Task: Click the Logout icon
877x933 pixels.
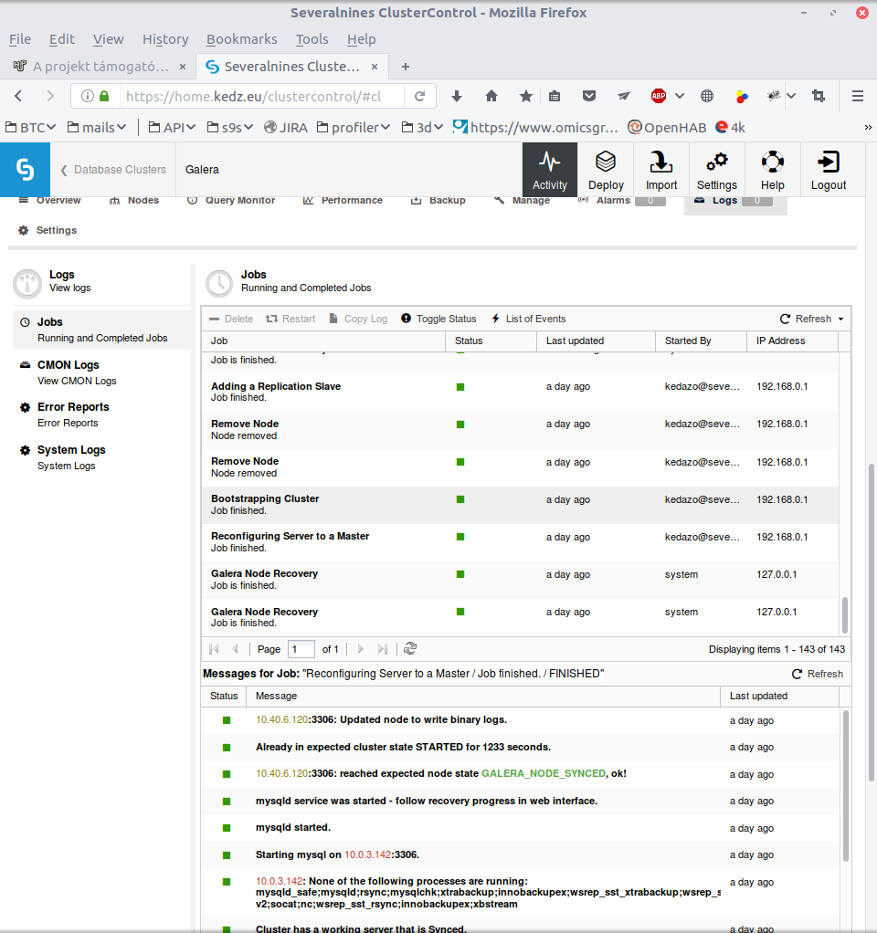Action: point(829,170)
